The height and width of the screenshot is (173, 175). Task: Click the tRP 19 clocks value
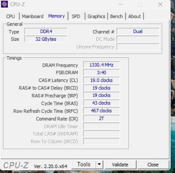(x=101, y=95)
